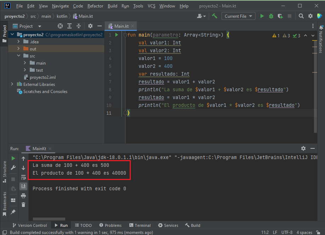Click the Run console horizontal scrollbar
The width and height of the screenshot is (325, 235).
49,219
